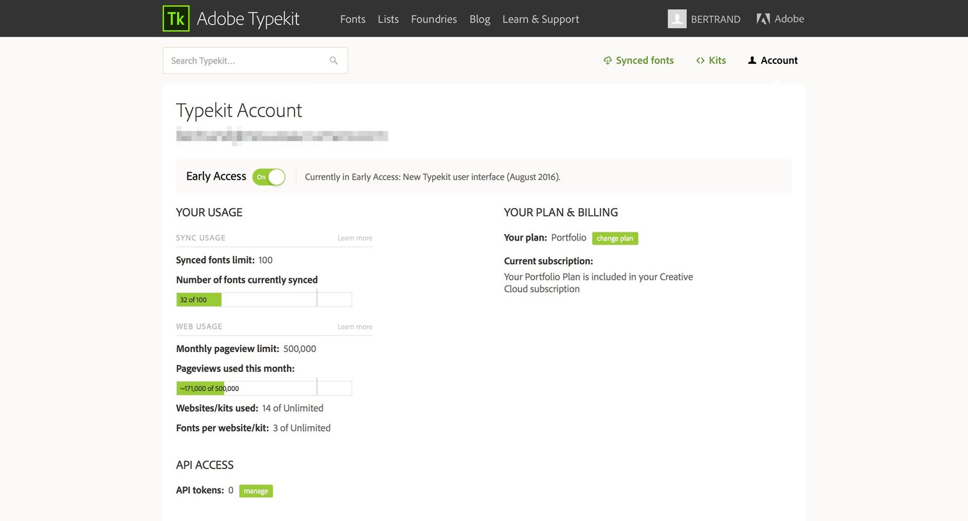Click the Adobe logo icon
This screenshot has width=968, height=521.
pos(763,19)
